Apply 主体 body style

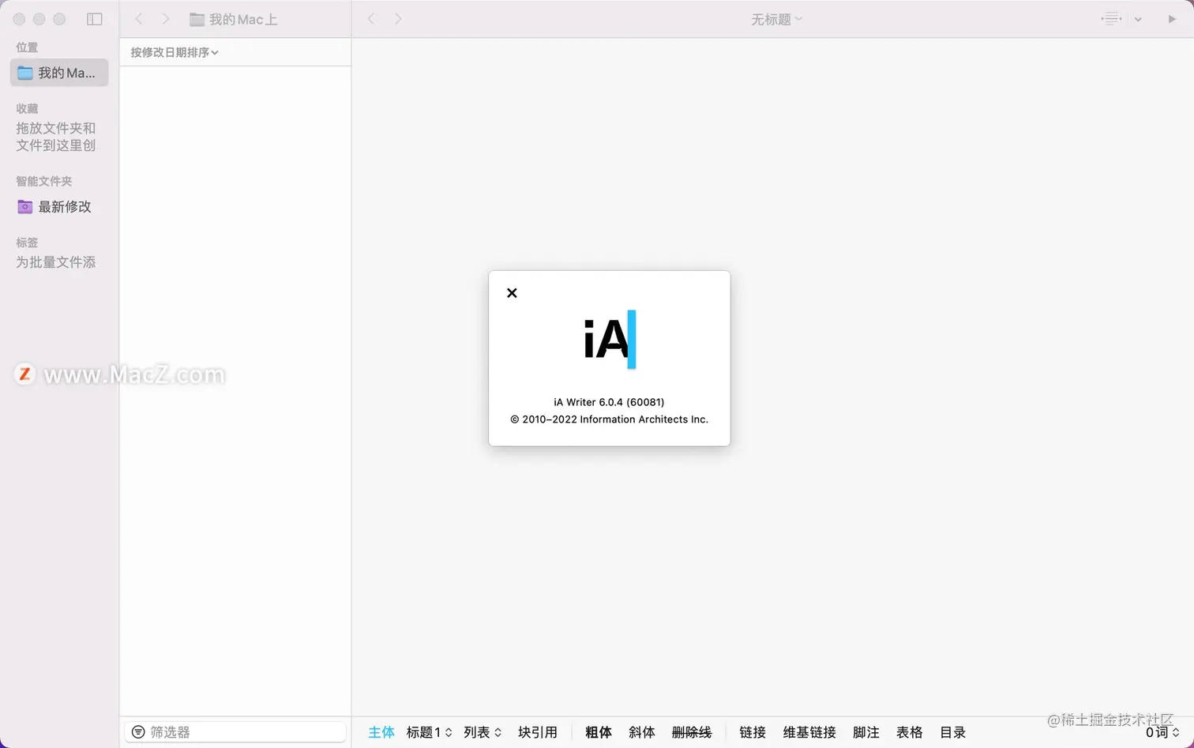tap(381, 732)
